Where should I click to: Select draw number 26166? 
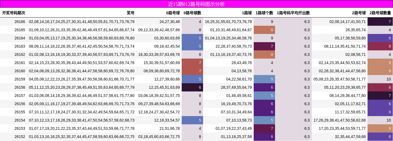[20, 22]
